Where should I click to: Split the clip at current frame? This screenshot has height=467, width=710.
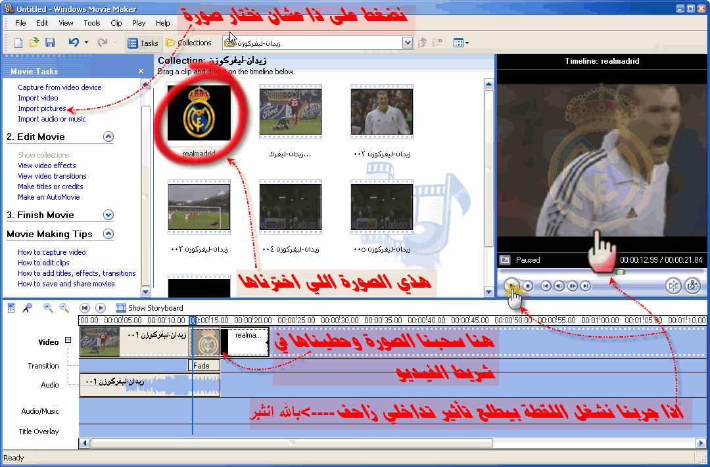click(673, 286)
